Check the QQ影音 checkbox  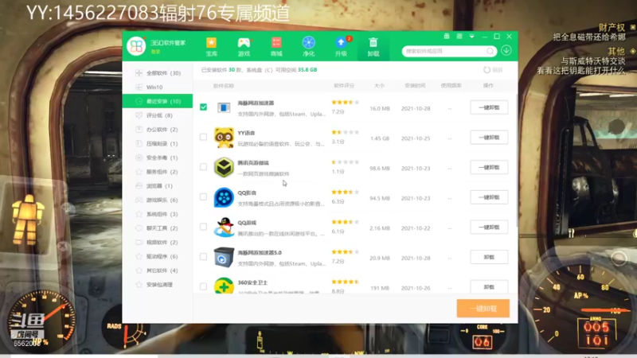204,197
